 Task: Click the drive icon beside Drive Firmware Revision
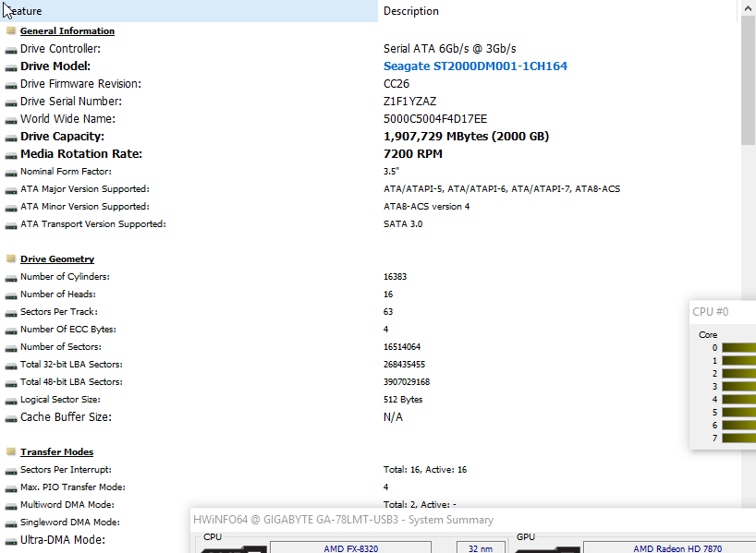[10, 85]
